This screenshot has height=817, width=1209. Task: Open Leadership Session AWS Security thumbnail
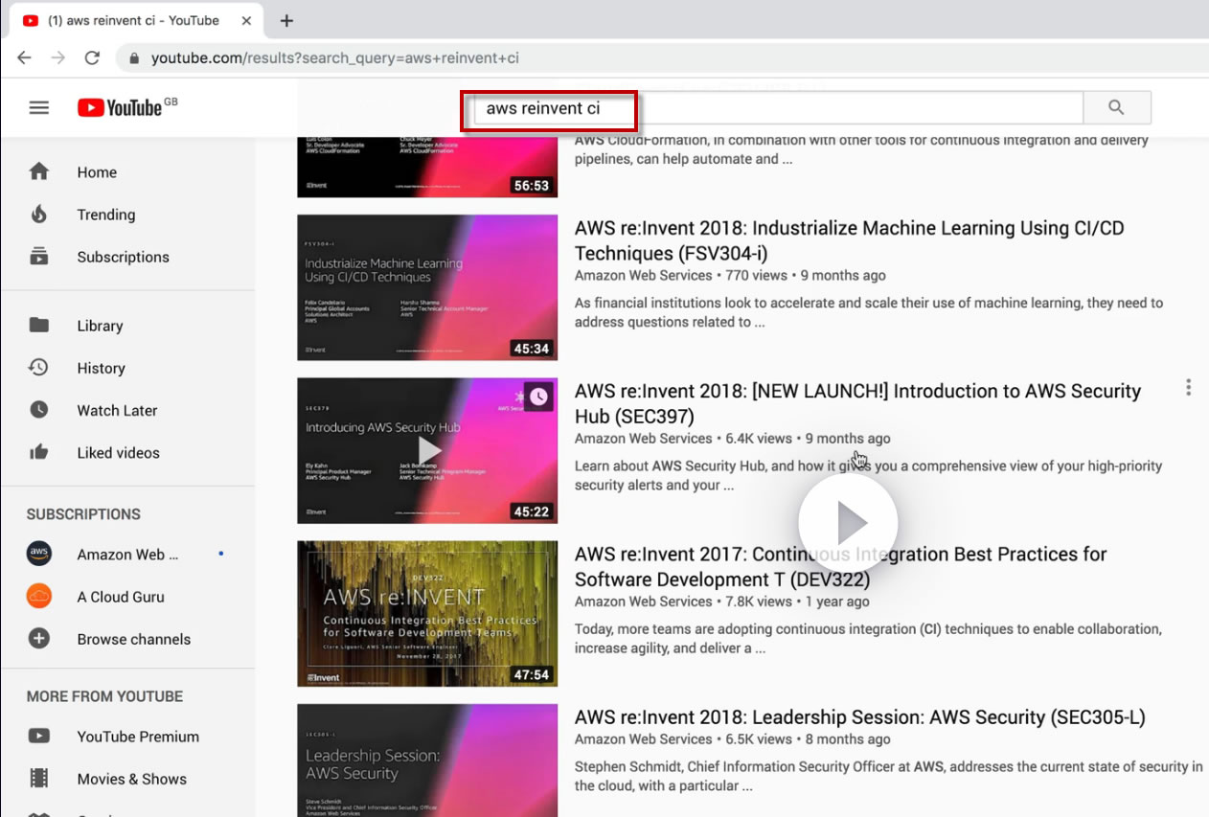(427, 760)
